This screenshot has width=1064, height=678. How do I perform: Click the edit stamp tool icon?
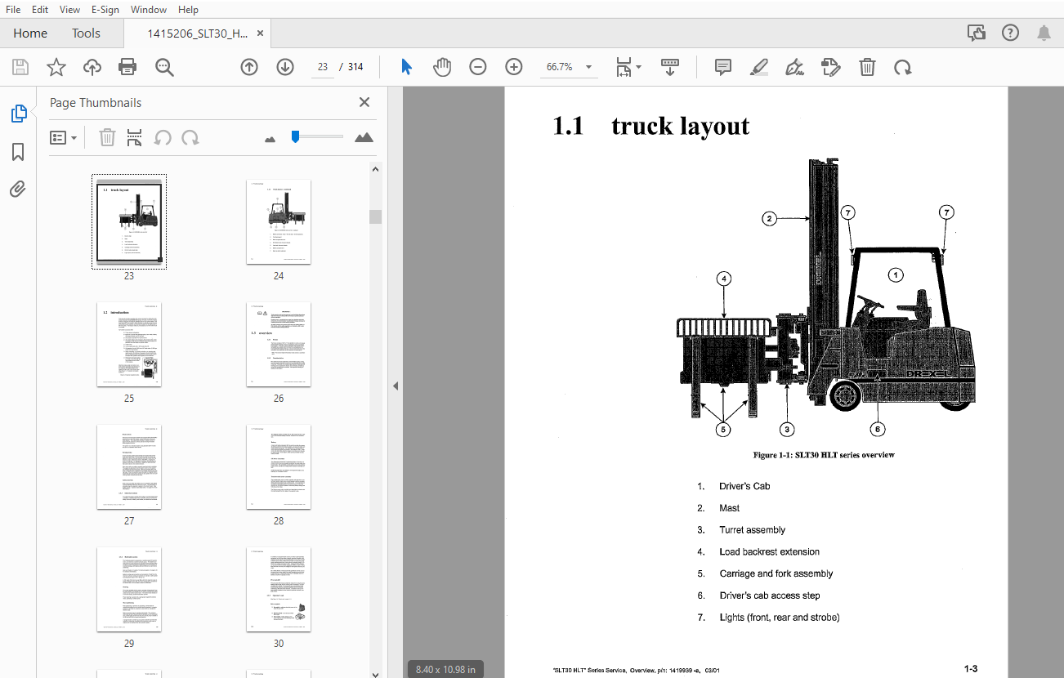coord(830,67)
